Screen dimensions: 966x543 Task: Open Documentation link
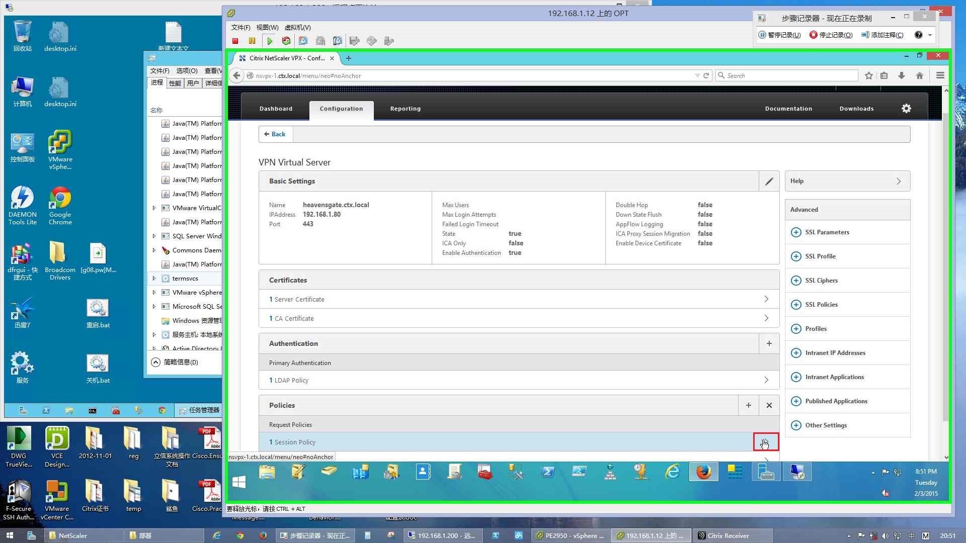[x=788, y=109]
